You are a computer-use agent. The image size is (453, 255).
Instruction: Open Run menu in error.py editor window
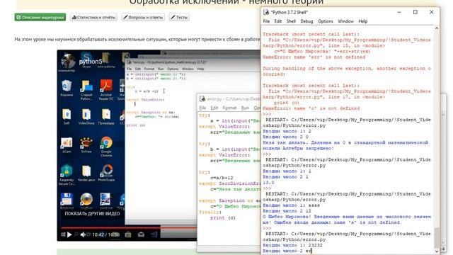pyautogui.click(x=245, y=108)
